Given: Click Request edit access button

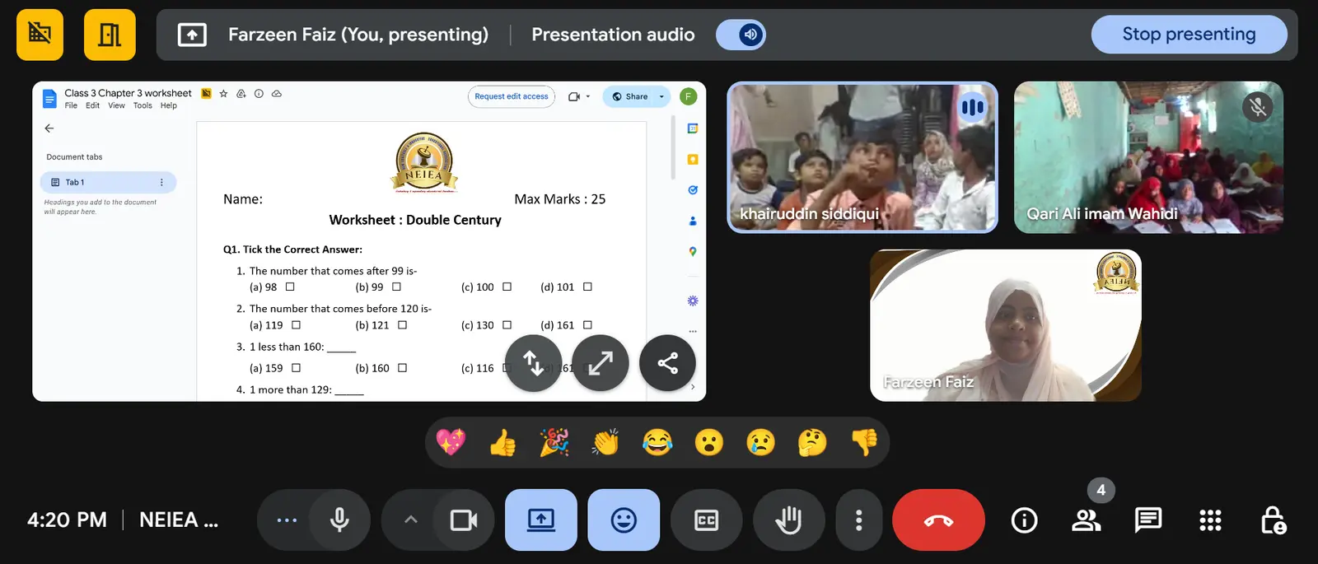Looking at the screenshot, I should click(512, 96).
